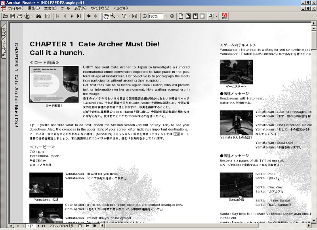This screenshot has height=230, width=317.
Task: Open the zoom percentage dropdown arrow
Action: tap(166, 16)
